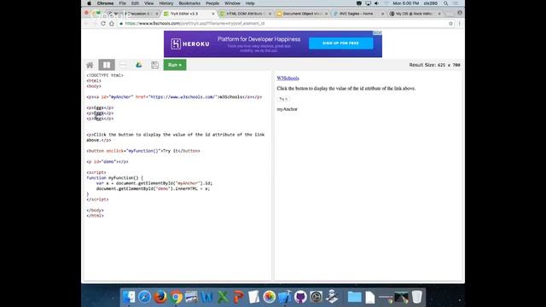Open Xcode from the dock
Viewport: 546px width, 307px height.
tap(285, 297)
